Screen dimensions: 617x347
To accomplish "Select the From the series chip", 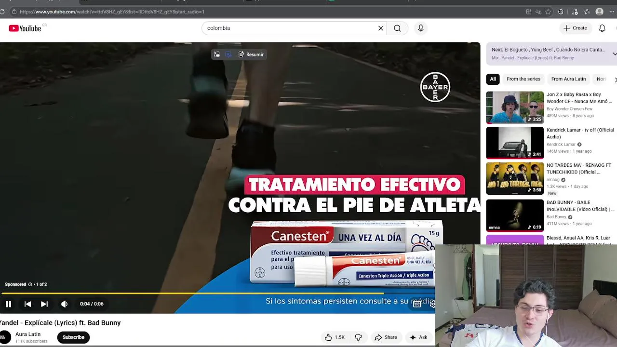I will pos(523,79).
